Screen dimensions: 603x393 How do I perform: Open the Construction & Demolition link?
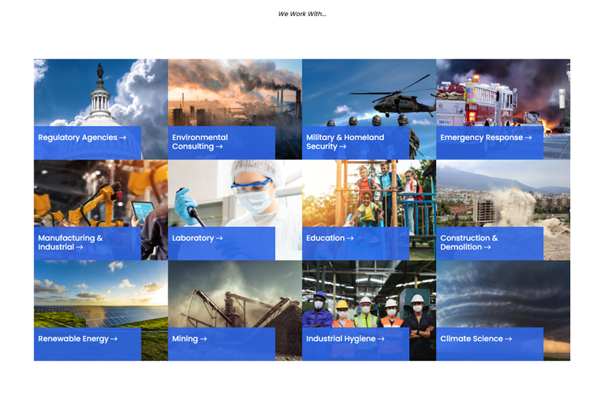469,243
